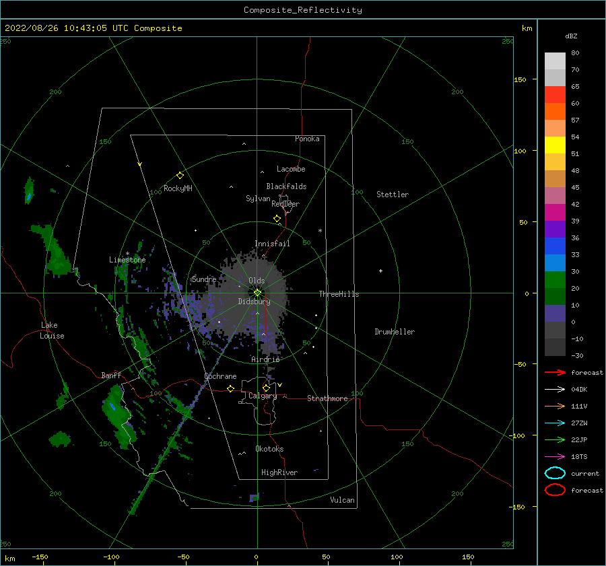This screenshot has width=606, height=566.
Task: Select the Ponoka label
Action: pos(307,139)
